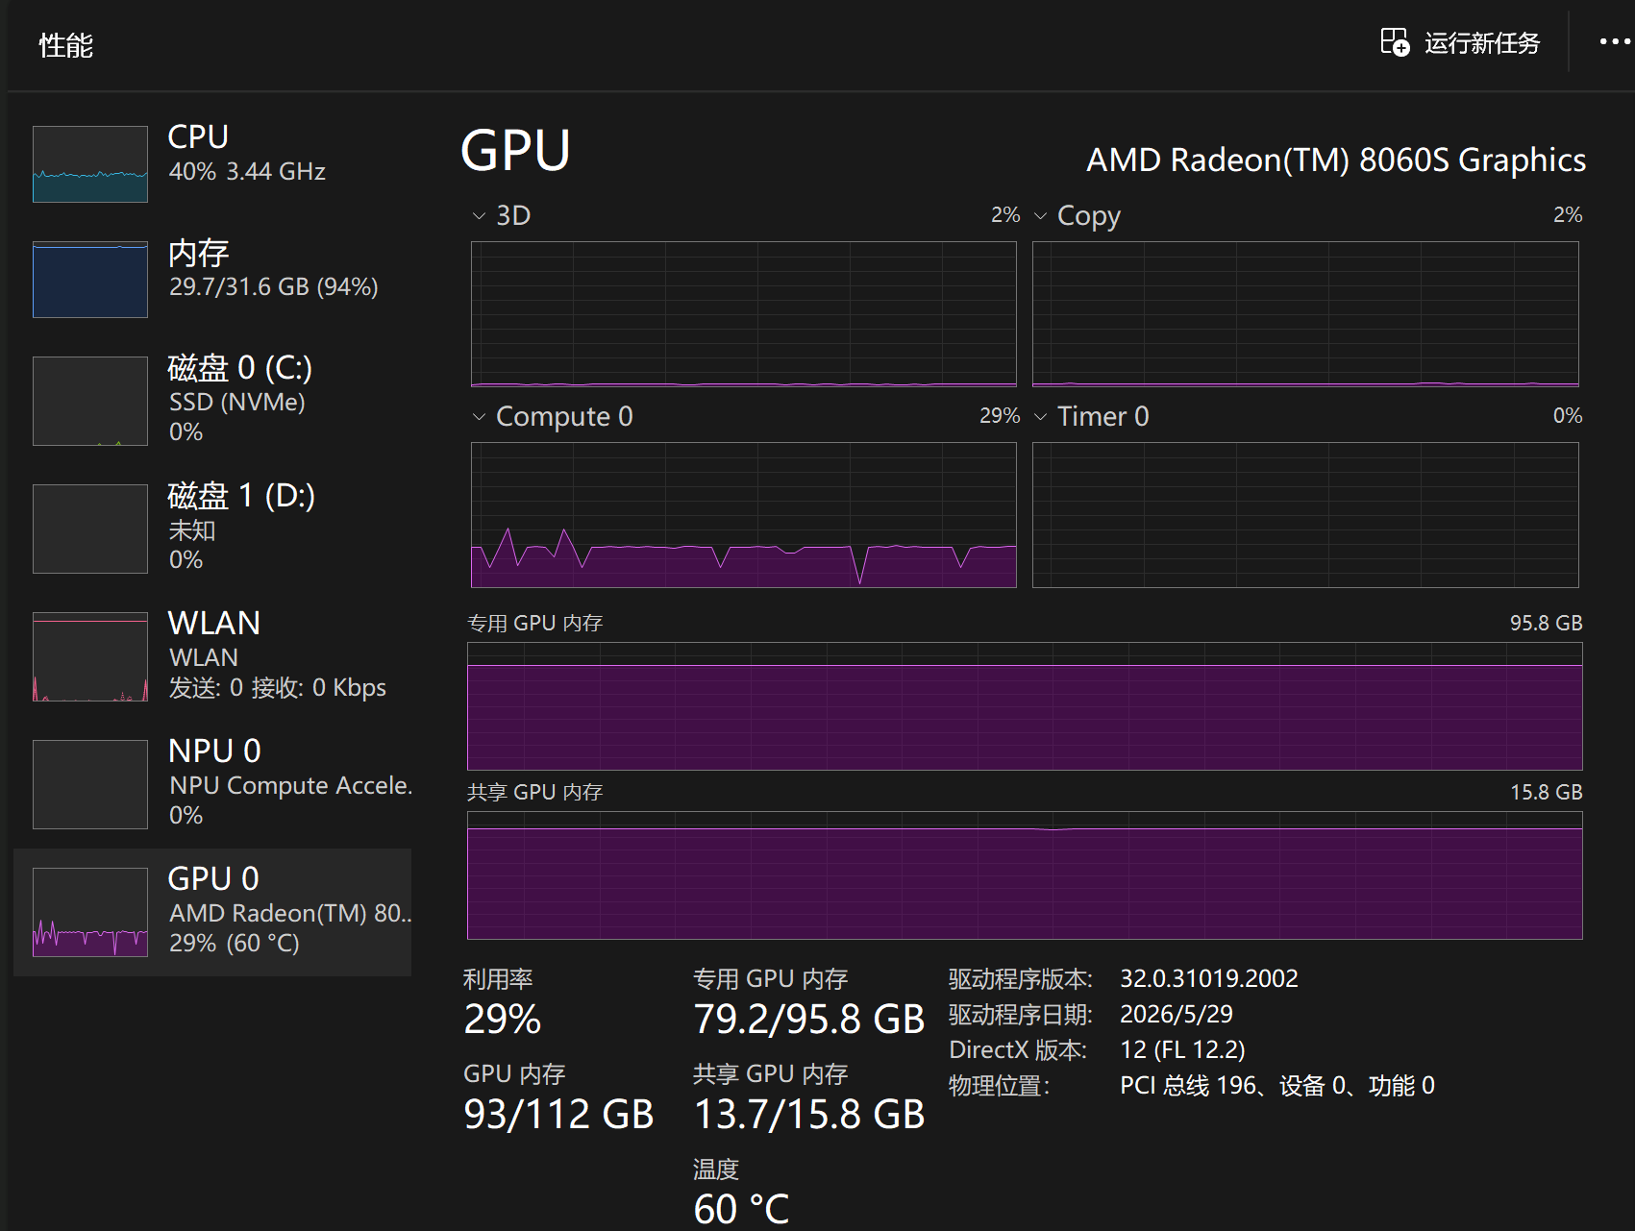Click the 3D engine usage graph
This screenshot has height=1231, width=1635.
(744, 314)
